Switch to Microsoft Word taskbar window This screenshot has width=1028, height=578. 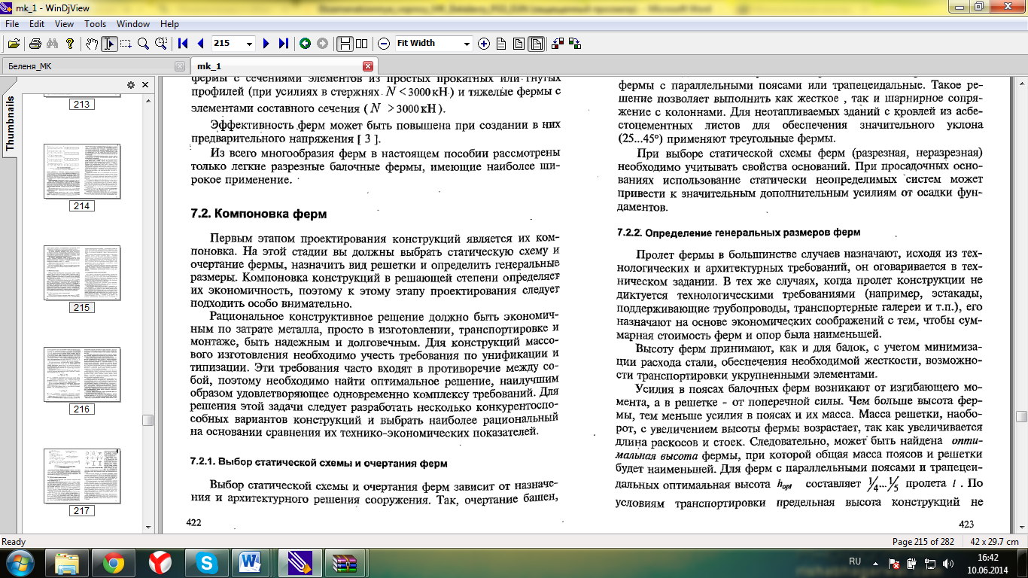coord(252,562)
